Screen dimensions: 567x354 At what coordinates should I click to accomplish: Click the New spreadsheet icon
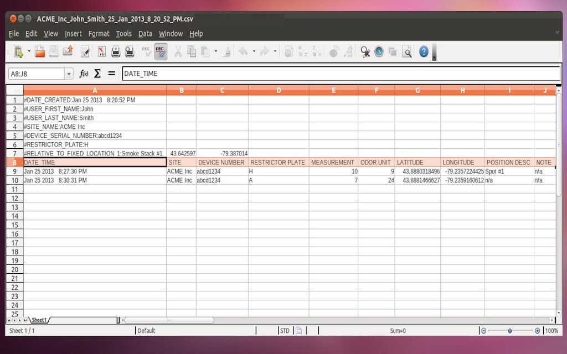point(18,51)
